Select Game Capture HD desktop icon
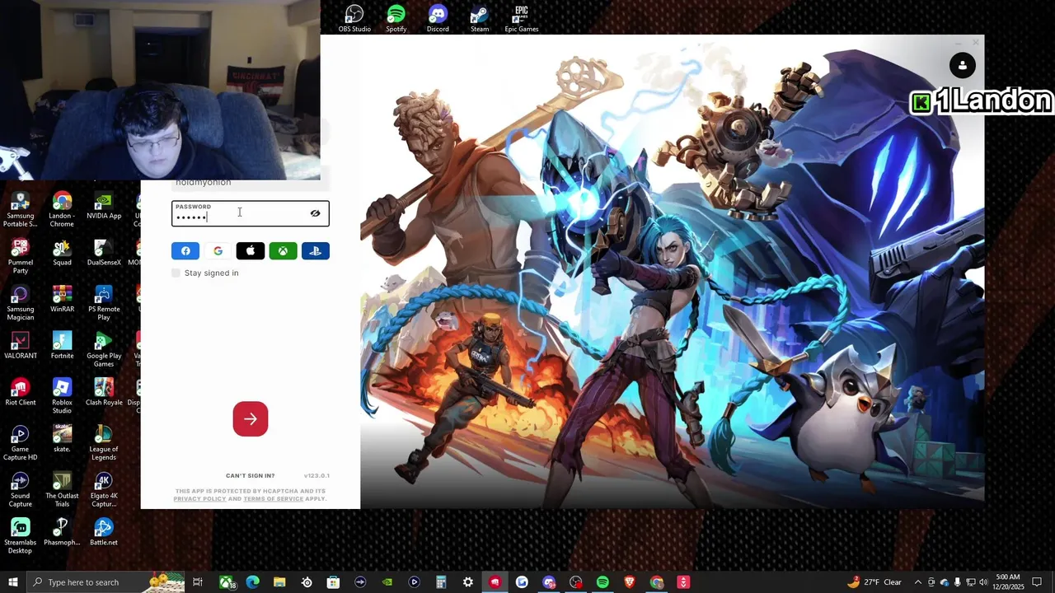 pyautogui.click(x=21, y=444)
